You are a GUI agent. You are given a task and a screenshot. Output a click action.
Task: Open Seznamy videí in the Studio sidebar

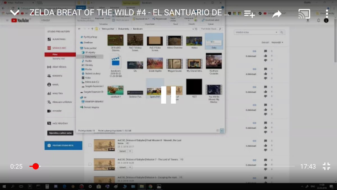(x=58, y=59)
